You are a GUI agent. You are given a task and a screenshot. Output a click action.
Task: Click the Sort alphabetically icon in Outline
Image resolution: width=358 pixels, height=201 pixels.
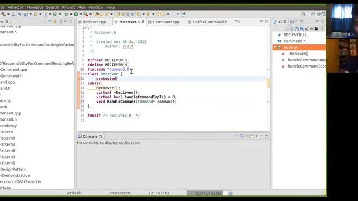[x=297, y=29]
